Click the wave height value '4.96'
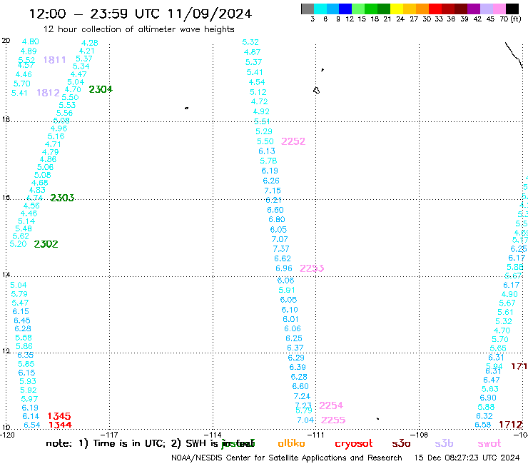 click(x=59, y=128)
